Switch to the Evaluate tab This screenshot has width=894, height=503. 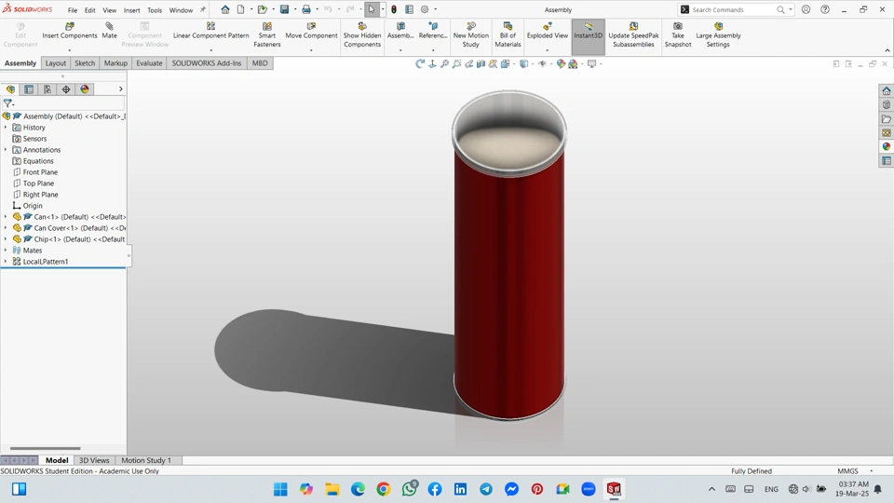point(149,63)
